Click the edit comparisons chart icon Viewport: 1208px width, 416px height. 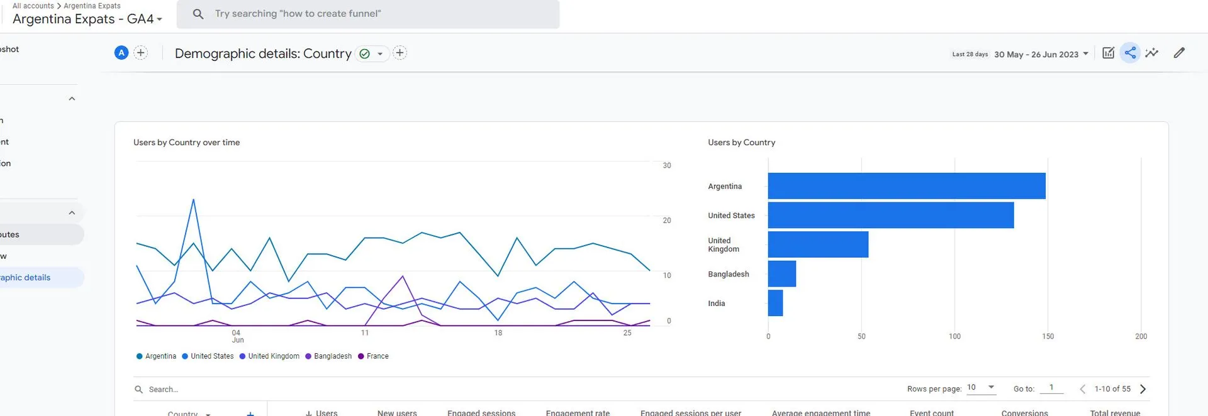tap(1108, 53)
